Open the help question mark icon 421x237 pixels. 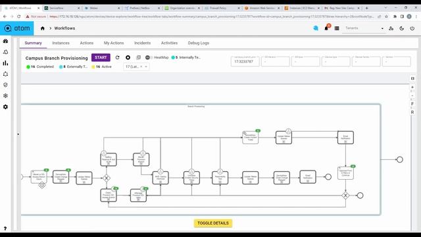tap(5, 228)
